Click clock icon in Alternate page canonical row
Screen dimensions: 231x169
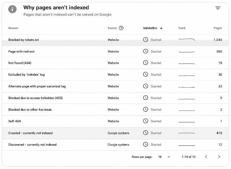[145, 86]
